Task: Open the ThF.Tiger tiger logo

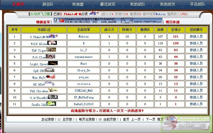Action: pyautogui.click(x=51, y=49)
